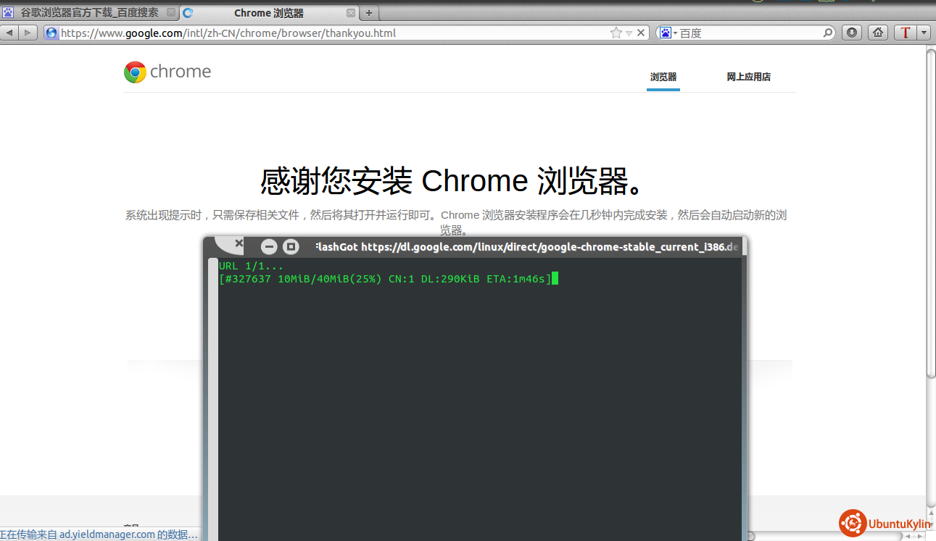936x541 pixels.
Task: Click the site identity icon in the address bar
Action: (x=51, y=33)
